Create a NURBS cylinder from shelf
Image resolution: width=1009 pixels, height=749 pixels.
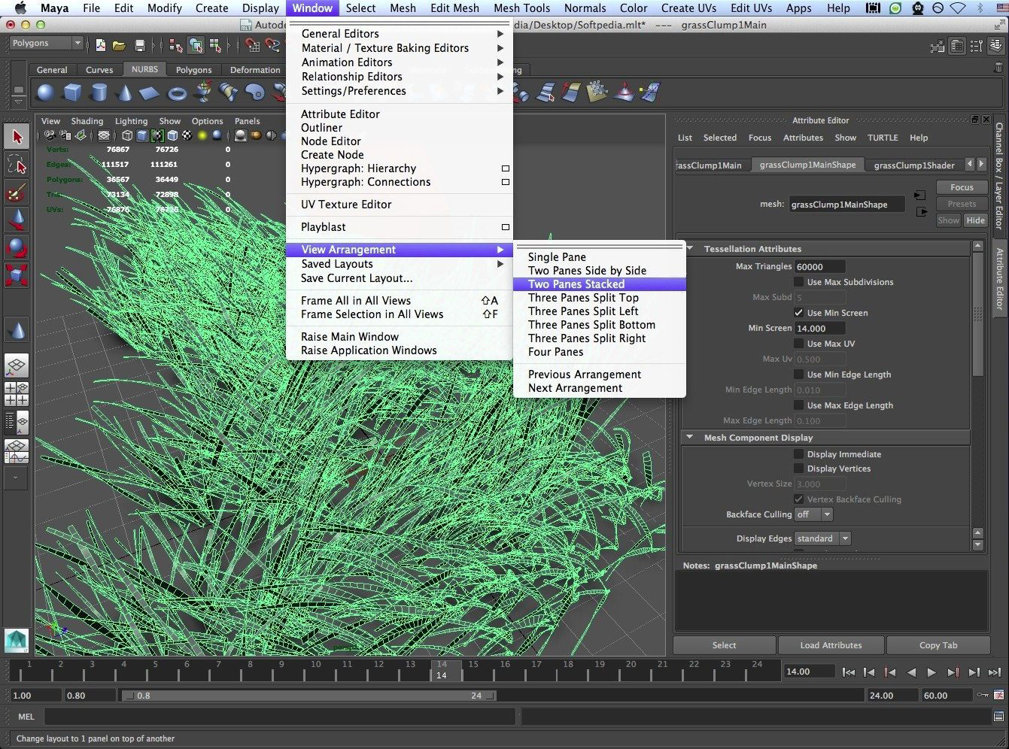coord(99,92)
